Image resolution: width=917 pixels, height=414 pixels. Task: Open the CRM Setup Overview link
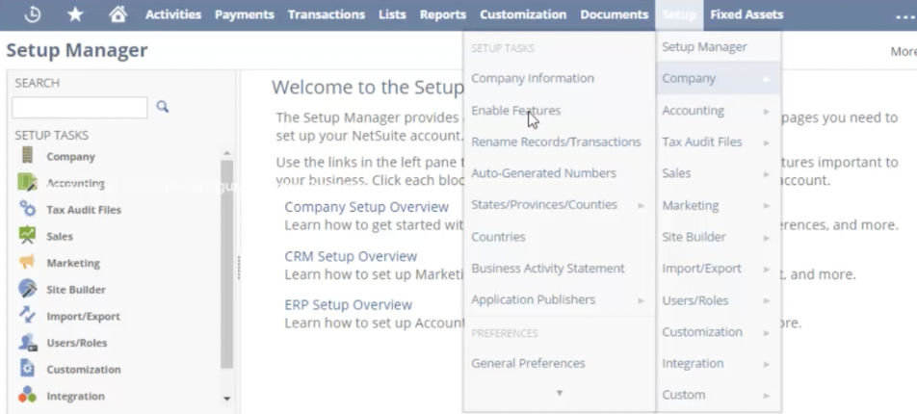point(351,257)
